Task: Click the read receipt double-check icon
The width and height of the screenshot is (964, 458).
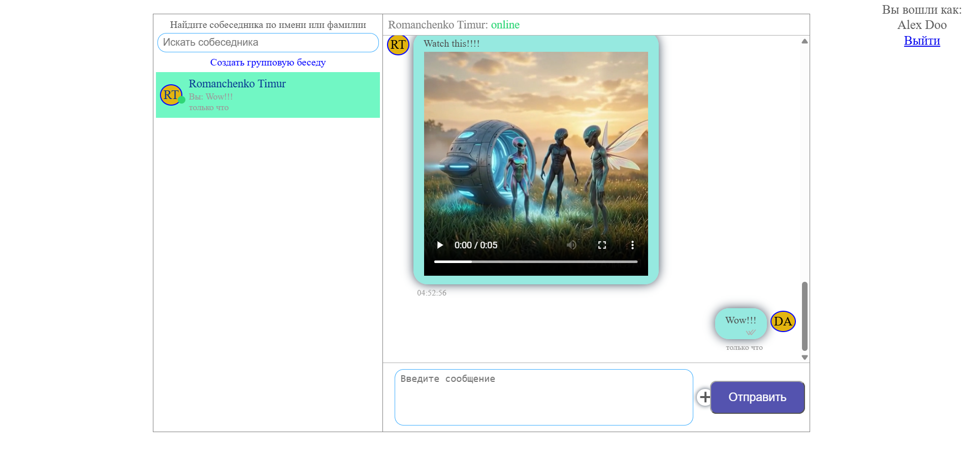Action: click(751, 333)
